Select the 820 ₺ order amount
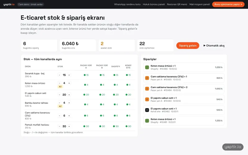The image size is (248, 155). tap(219, 78)
